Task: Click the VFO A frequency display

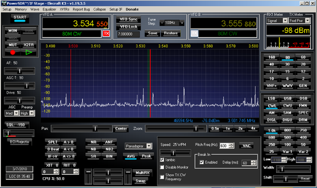Action: (x=75, y=23)
